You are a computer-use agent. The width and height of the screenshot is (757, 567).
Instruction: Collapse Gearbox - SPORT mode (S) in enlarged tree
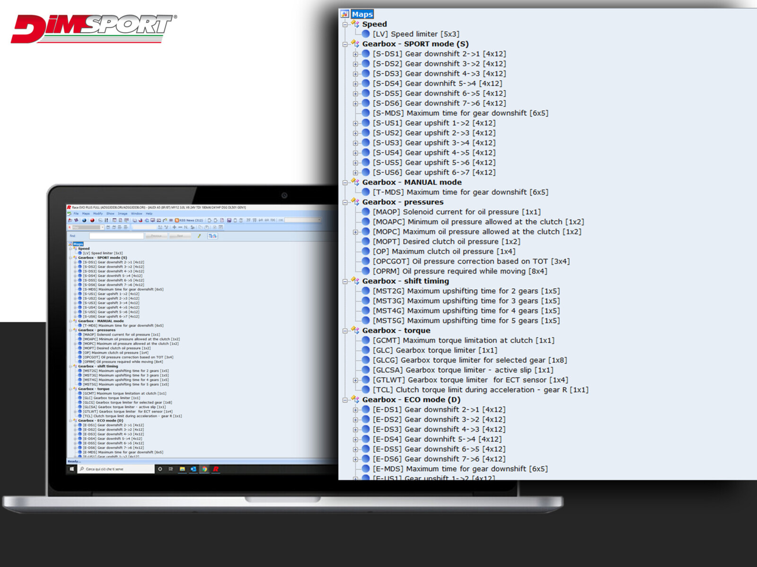345,44
